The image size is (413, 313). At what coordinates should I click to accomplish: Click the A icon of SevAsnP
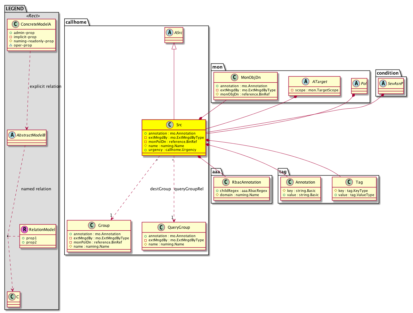(383, 84)
